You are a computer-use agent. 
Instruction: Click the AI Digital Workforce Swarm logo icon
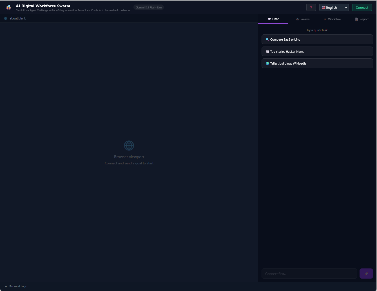(x=9, y=7)
